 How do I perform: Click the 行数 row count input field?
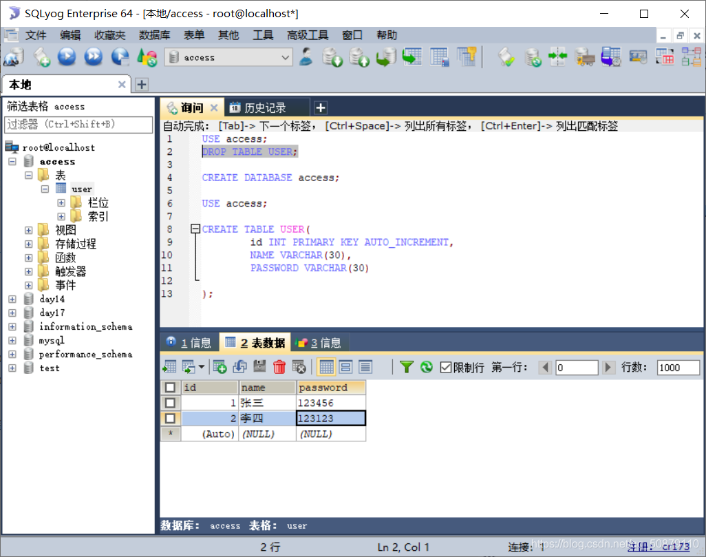(678, 368)
